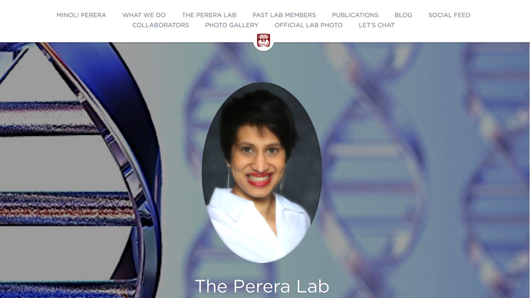
Task: Open the Let's Chat page
Action: pyautogui.click(x=377, y=25)
